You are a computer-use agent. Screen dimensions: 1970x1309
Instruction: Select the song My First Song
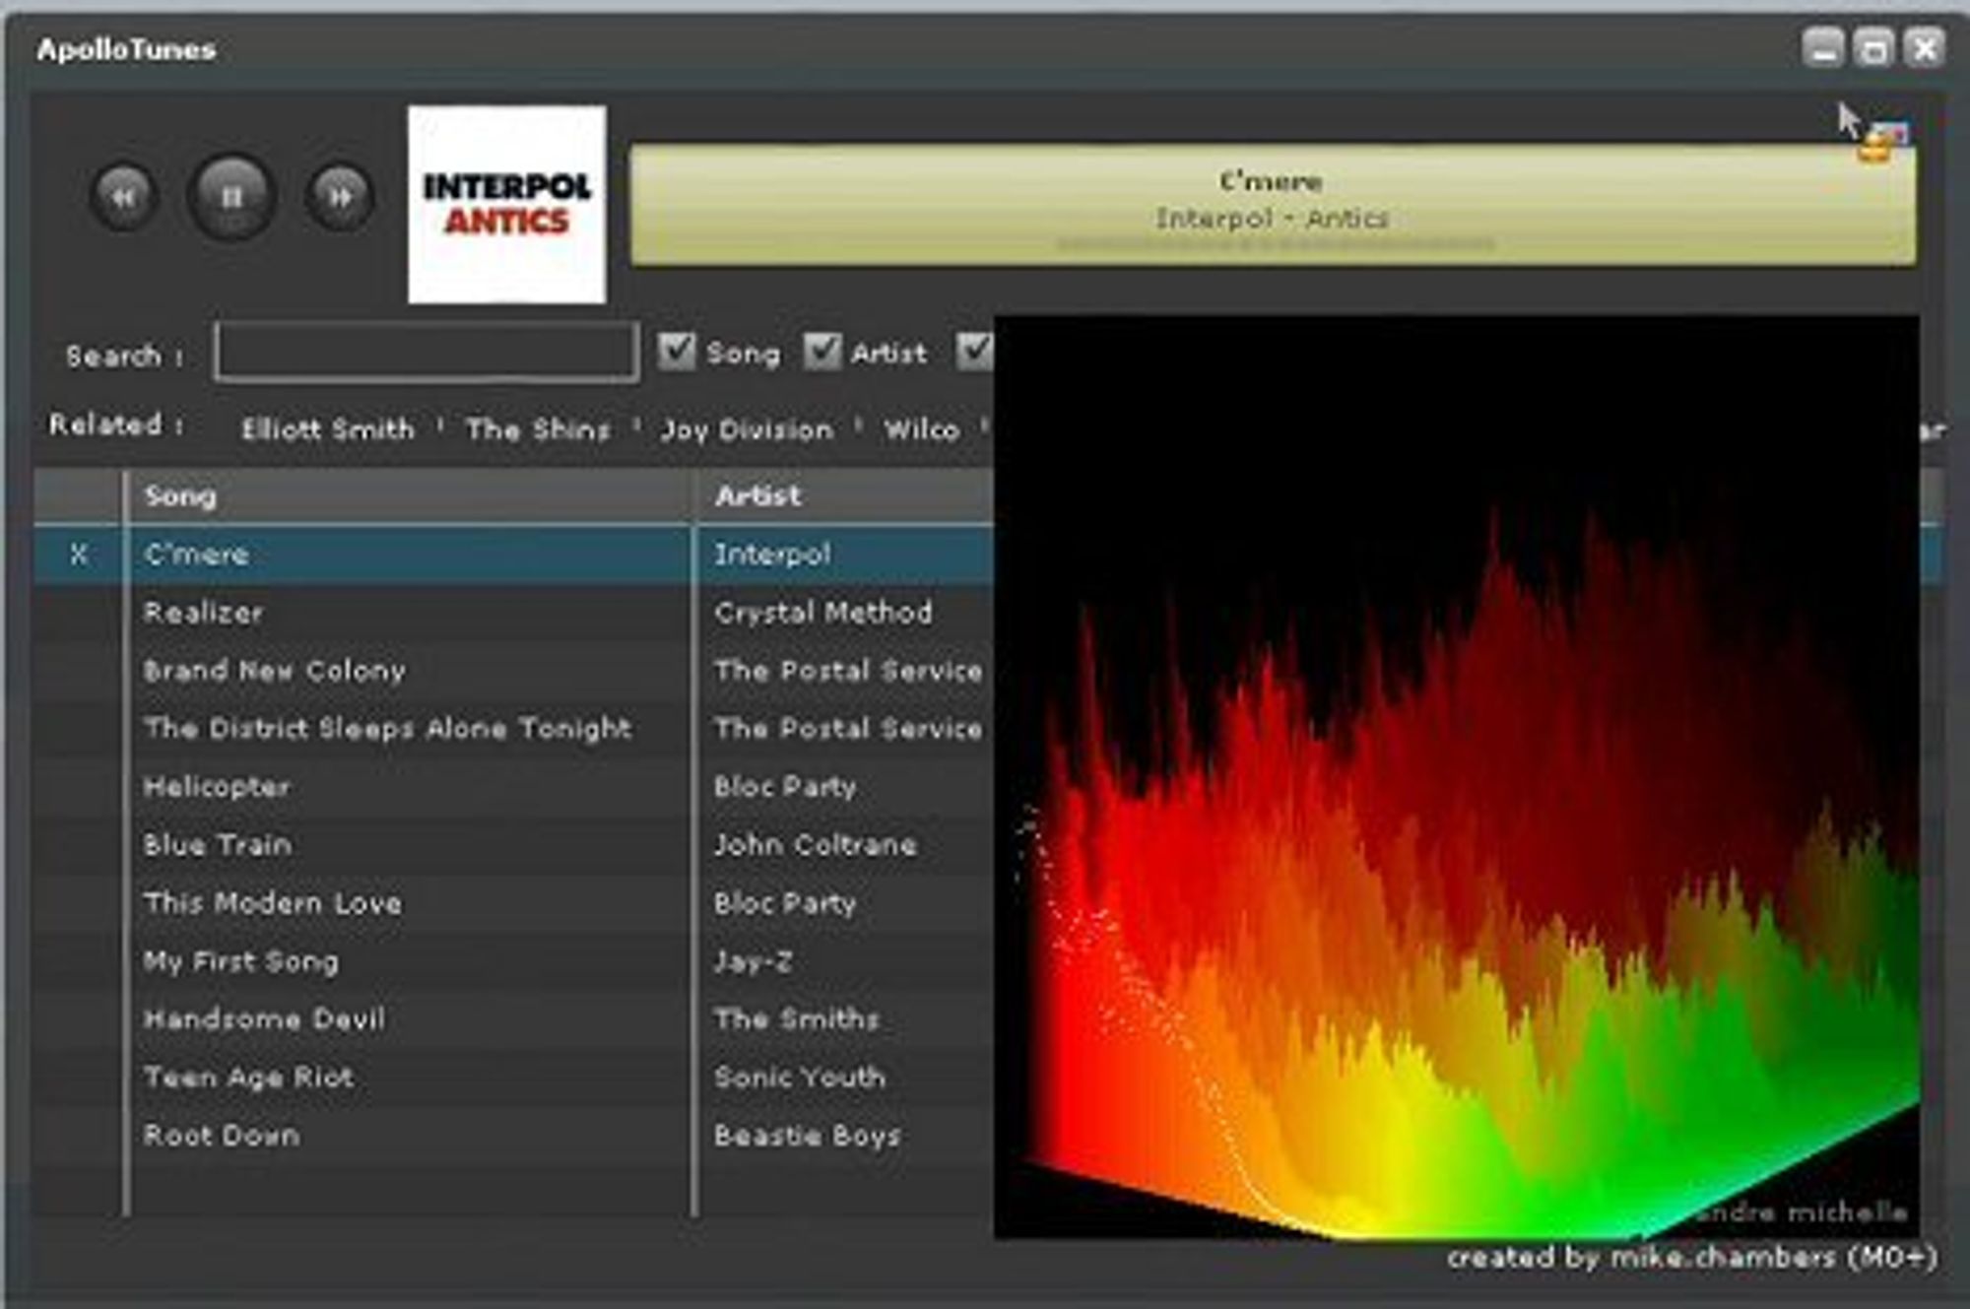[x=240, y=961]
